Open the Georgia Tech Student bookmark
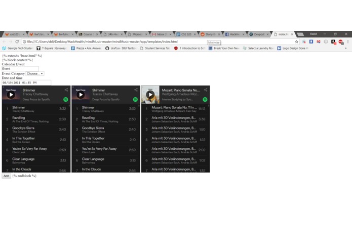This screenshot has width=352, height=250. (x=18, y=48)
